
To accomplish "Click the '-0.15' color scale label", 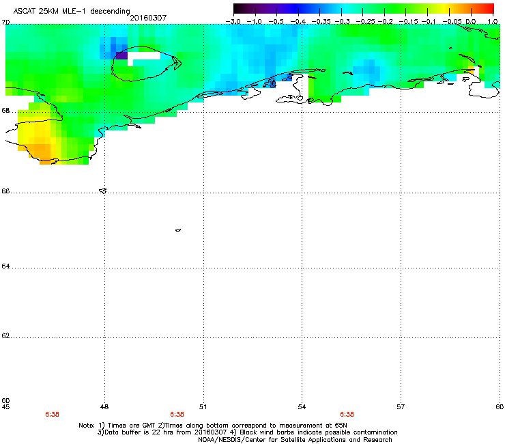I will [408, 21].
